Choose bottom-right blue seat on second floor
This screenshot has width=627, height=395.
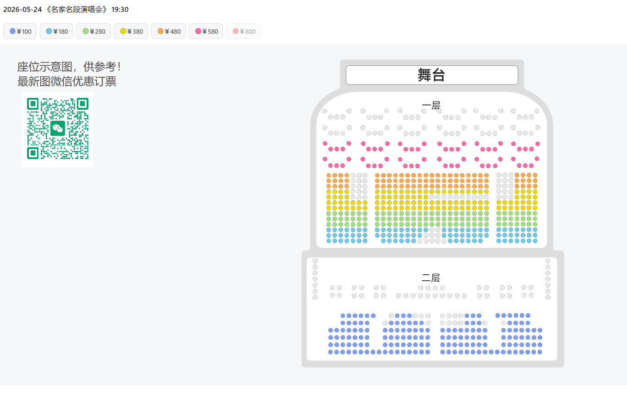(x=540, y=352)
